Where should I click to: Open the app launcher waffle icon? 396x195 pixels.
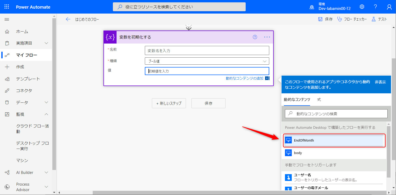(x=7, y=7)
